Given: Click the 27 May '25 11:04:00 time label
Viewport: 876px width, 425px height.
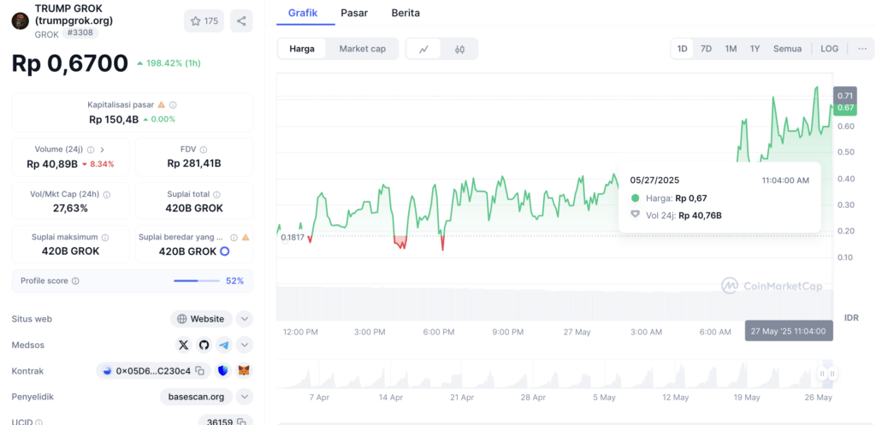Looking at the screenshot, I should point(788,331).
